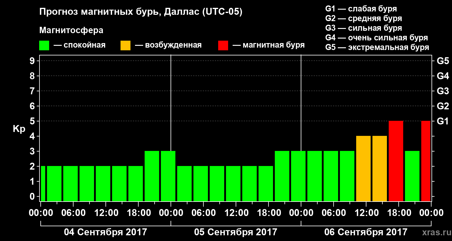Select the title 'Прогноз магнитных бурь, Даллас (UTC-05)'

pyautogui.click(x=141, y=12)
